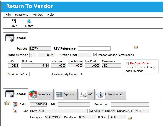Switch to the Informational tab label
This screenshot has height=126, width=163.
pos(113,94)
